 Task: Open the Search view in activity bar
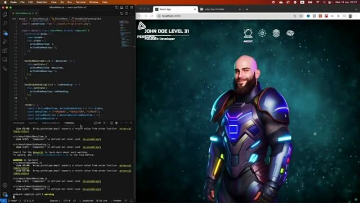point(5,24)
